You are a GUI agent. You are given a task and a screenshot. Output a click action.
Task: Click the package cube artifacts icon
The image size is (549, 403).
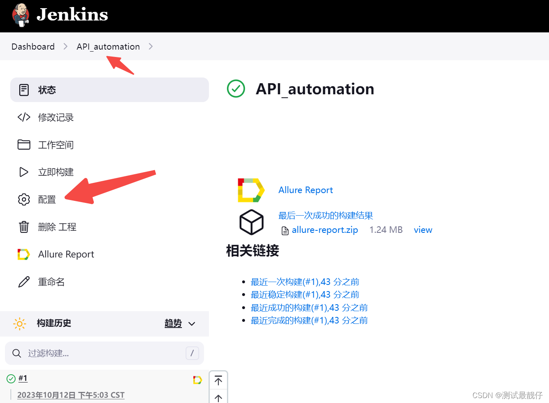[x=251, y=222]
